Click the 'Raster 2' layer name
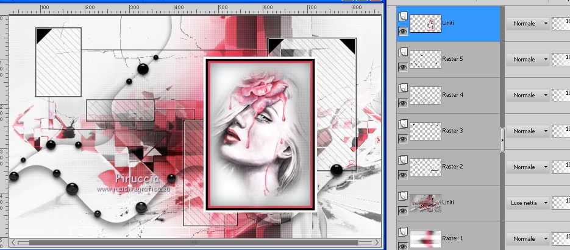Image resolution: width=570 pixels, height=250 pixels. click(x=452, y=167)
